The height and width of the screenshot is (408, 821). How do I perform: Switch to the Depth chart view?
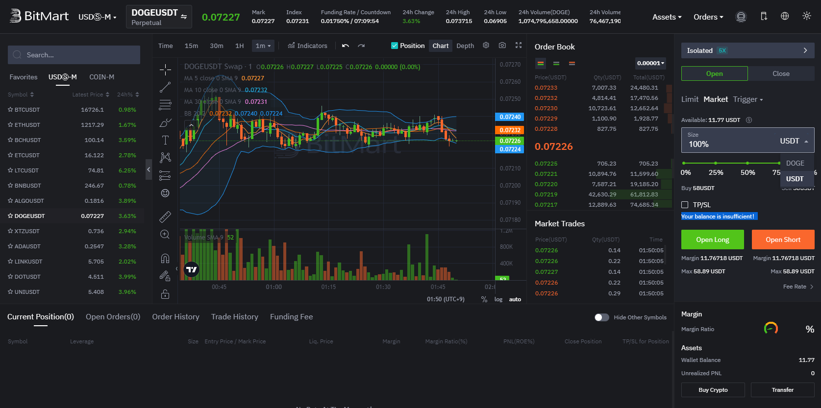click(x=465, y=46)
